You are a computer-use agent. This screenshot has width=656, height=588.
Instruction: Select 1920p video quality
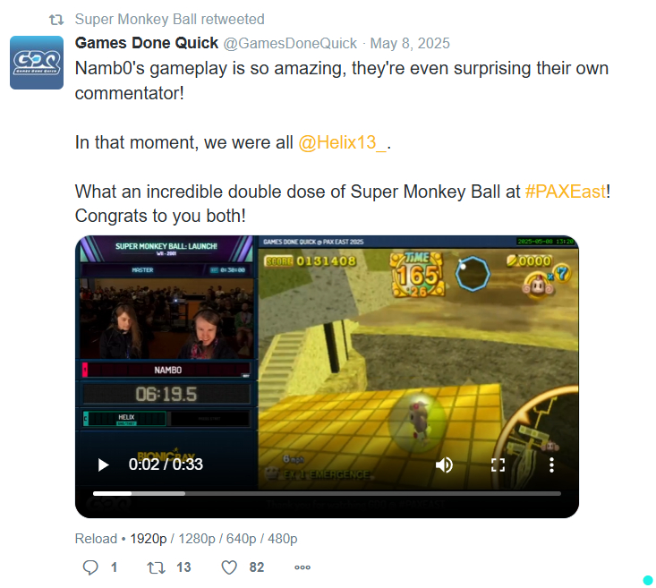(x=148, y=539)
